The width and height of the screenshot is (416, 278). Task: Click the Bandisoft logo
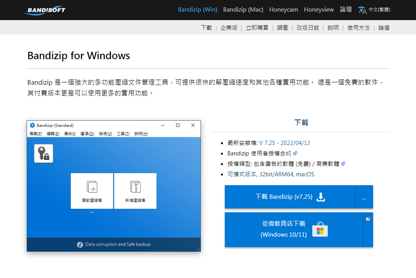(45, 10)
